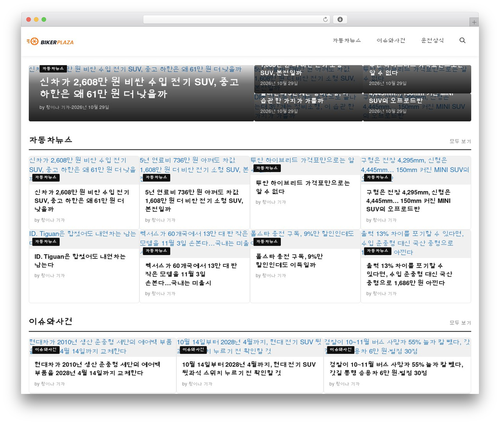Open headline '경찰이 10~11월 버스 사망자 55% 늘자 칼 뺐다'
This screenshot has height=424, width=500.
point(396,368)
